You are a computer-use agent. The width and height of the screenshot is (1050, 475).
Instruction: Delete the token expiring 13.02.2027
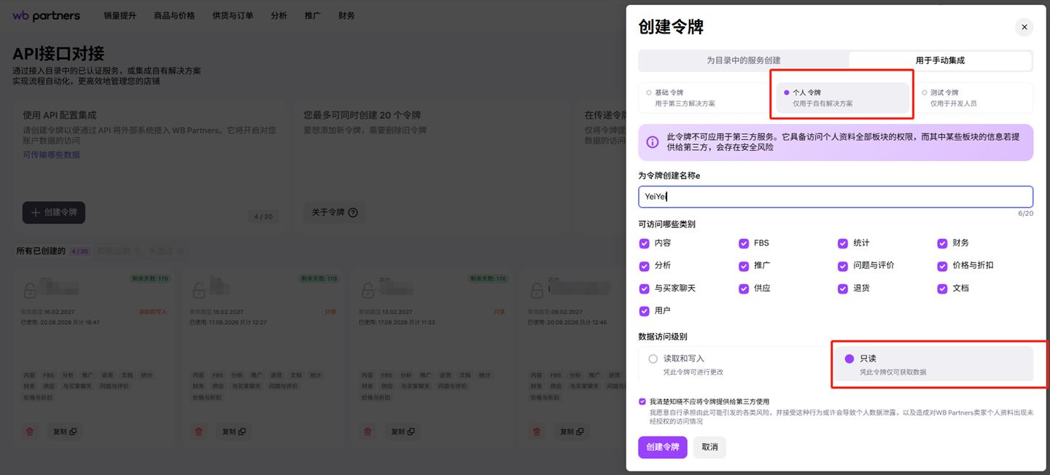[x=368, y=431]
